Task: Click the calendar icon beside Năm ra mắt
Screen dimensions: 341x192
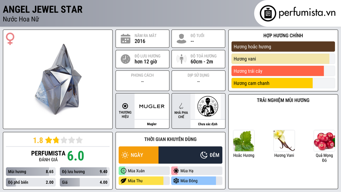Action: coord(126,39)
